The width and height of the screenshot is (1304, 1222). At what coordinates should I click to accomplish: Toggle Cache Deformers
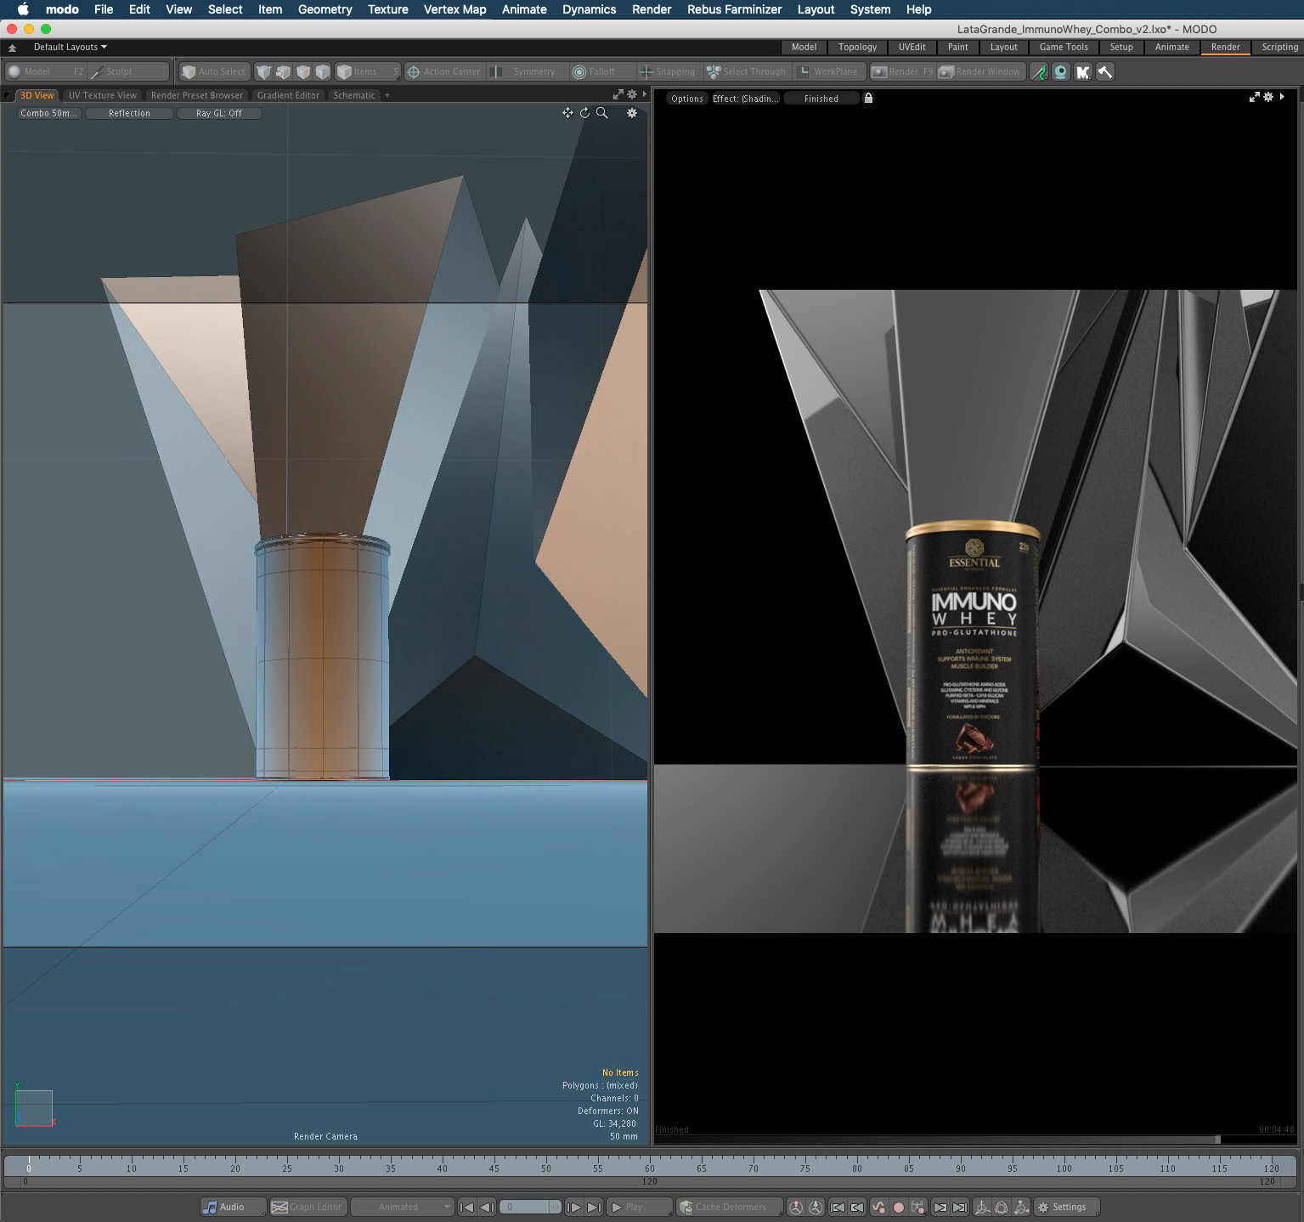[729, 1207]
